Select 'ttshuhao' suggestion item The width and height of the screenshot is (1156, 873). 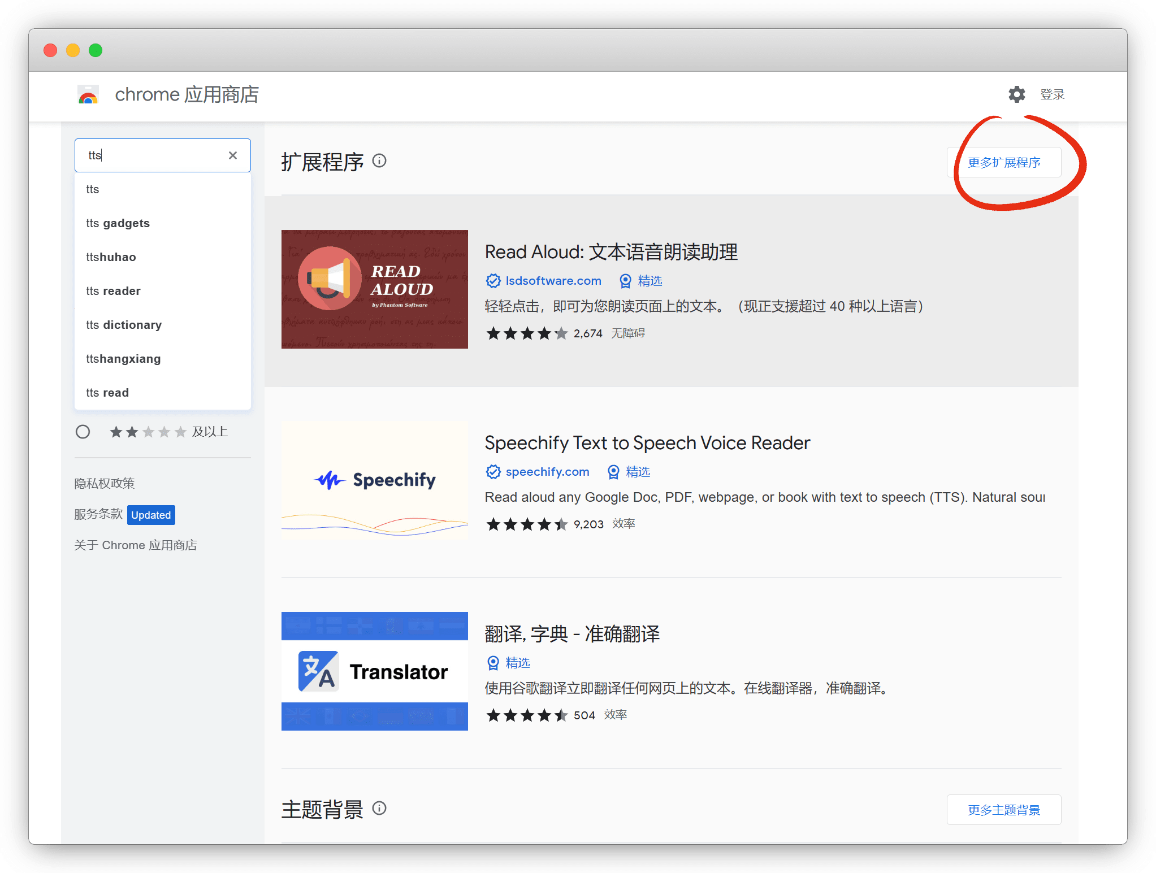point(111,257)
